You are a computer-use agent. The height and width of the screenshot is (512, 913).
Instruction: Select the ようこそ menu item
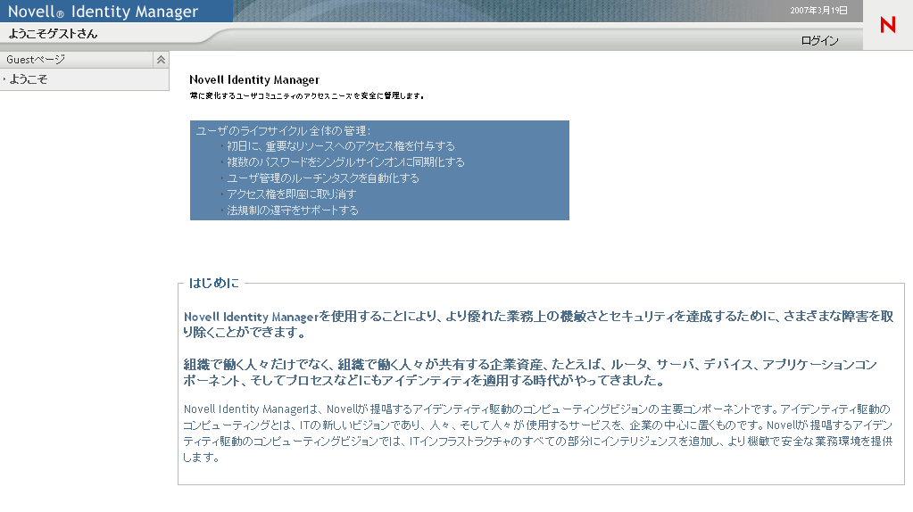pos(28,79)
